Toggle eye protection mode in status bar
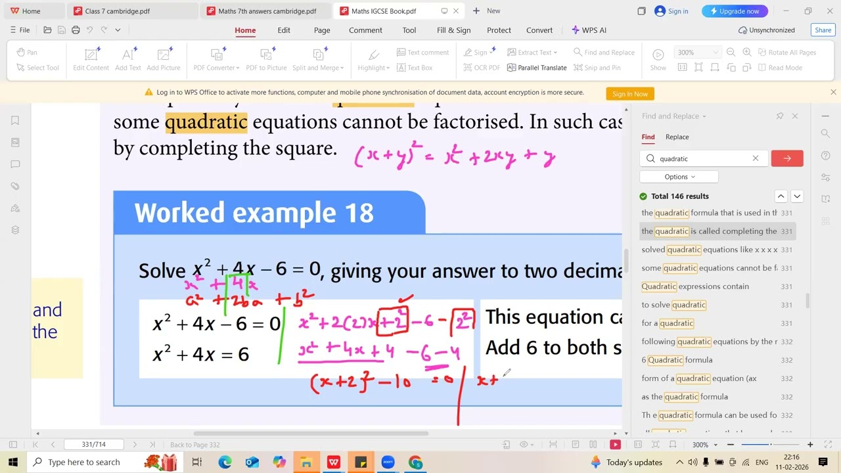841x473 pixels. 526,445
